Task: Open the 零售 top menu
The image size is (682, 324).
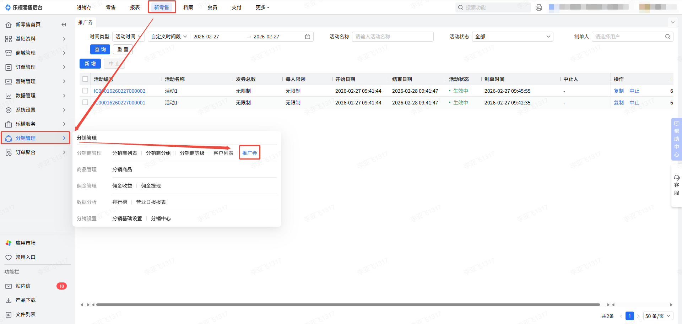Action: pyautogui.click(x=111, y=7)
